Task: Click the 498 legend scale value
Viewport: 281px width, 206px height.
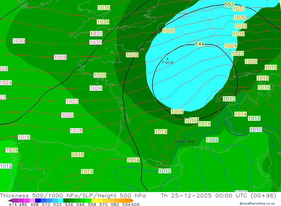Action: [x=34, y=204]
